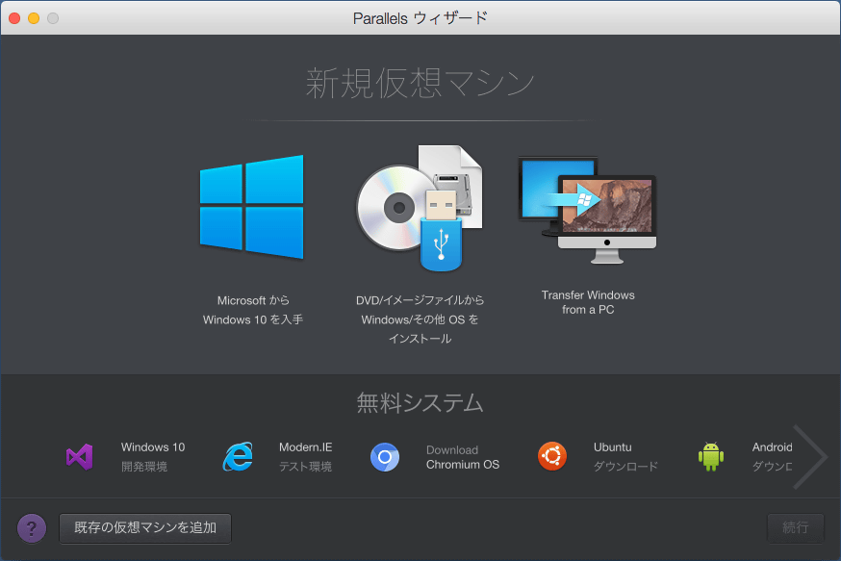Close the Parallels wizard window

click(14, 18)
